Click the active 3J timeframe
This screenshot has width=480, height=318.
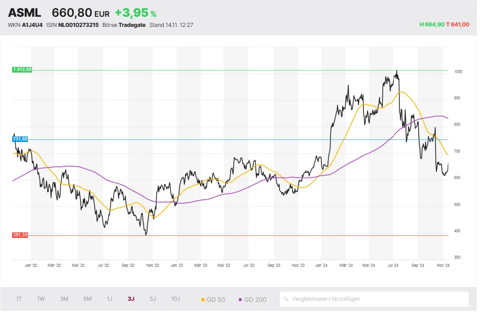tap(131, 299)
